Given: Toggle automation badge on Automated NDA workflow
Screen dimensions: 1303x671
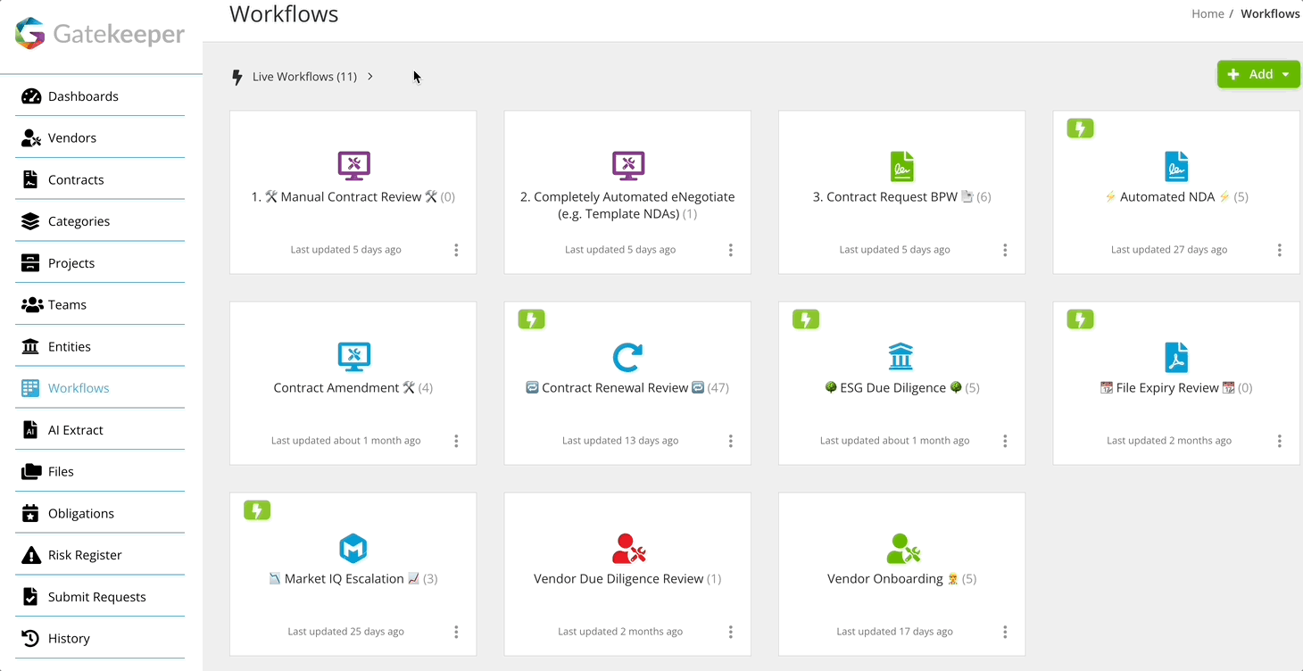Looking at the screenshot, I should tap(1081, 128).
